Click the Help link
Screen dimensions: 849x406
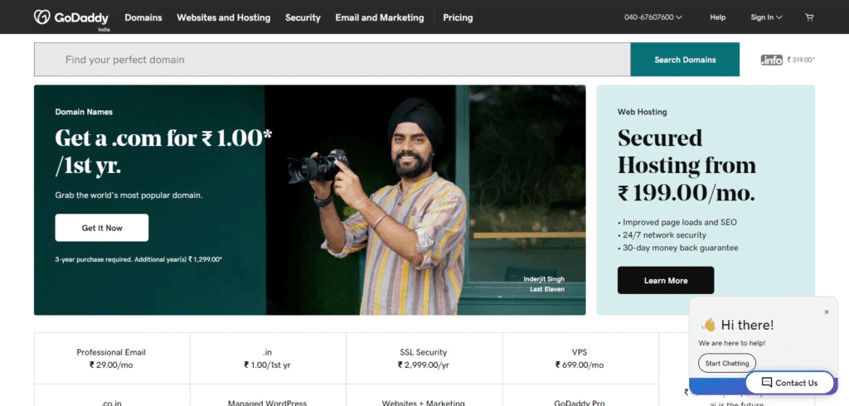717,17
